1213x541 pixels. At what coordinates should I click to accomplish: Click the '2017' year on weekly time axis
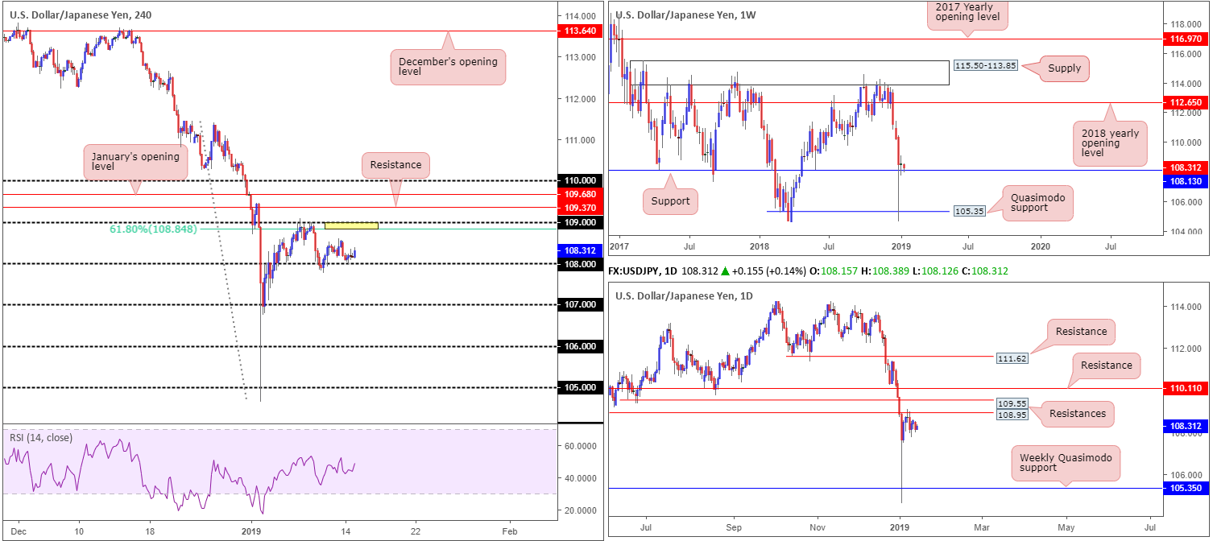tap(618, 245)
